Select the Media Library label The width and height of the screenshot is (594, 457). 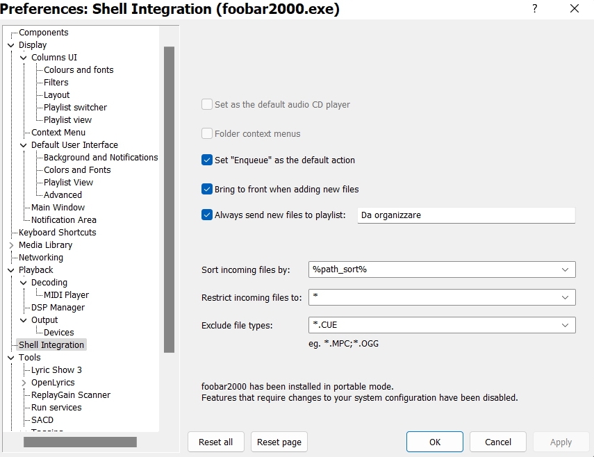[45, 245]
